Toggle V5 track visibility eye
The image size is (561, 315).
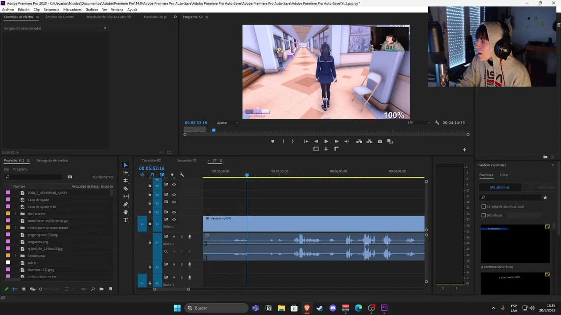click(174, 185)
